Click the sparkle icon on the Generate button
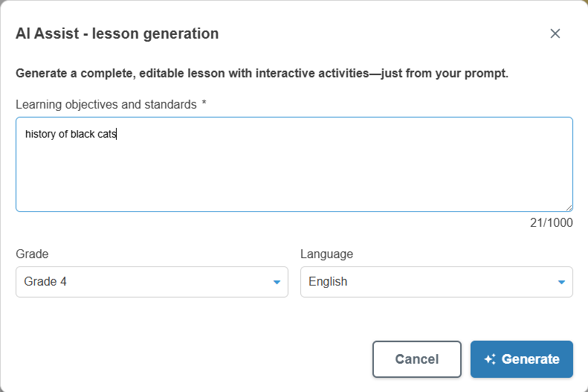This screenshot has height=392, width=588. click(x=490, y=359)
